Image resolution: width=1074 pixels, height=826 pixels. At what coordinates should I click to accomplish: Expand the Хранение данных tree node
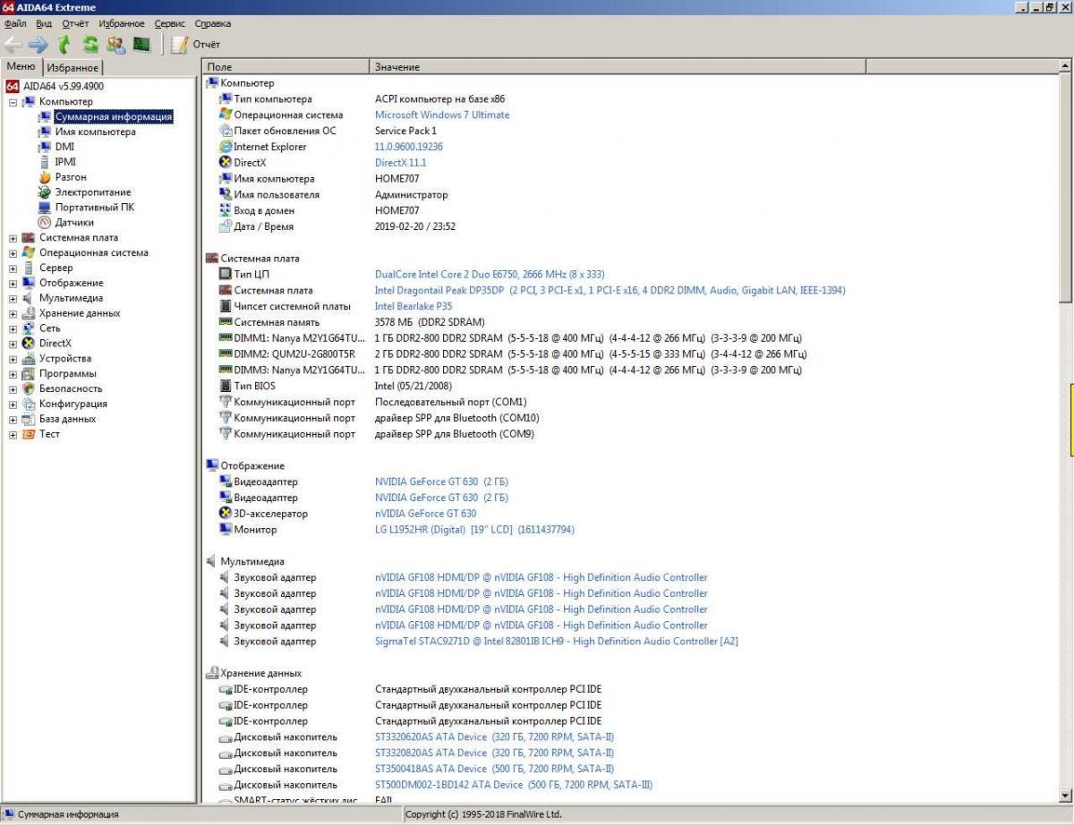click(x=13, y=313)
